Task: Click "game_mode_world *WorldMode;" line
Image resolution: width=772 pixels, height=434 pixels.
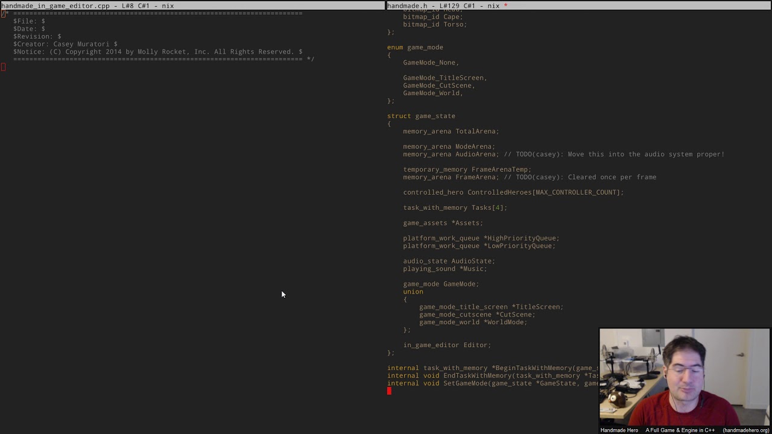Action: pyautogui.click(x=473, y=322)
